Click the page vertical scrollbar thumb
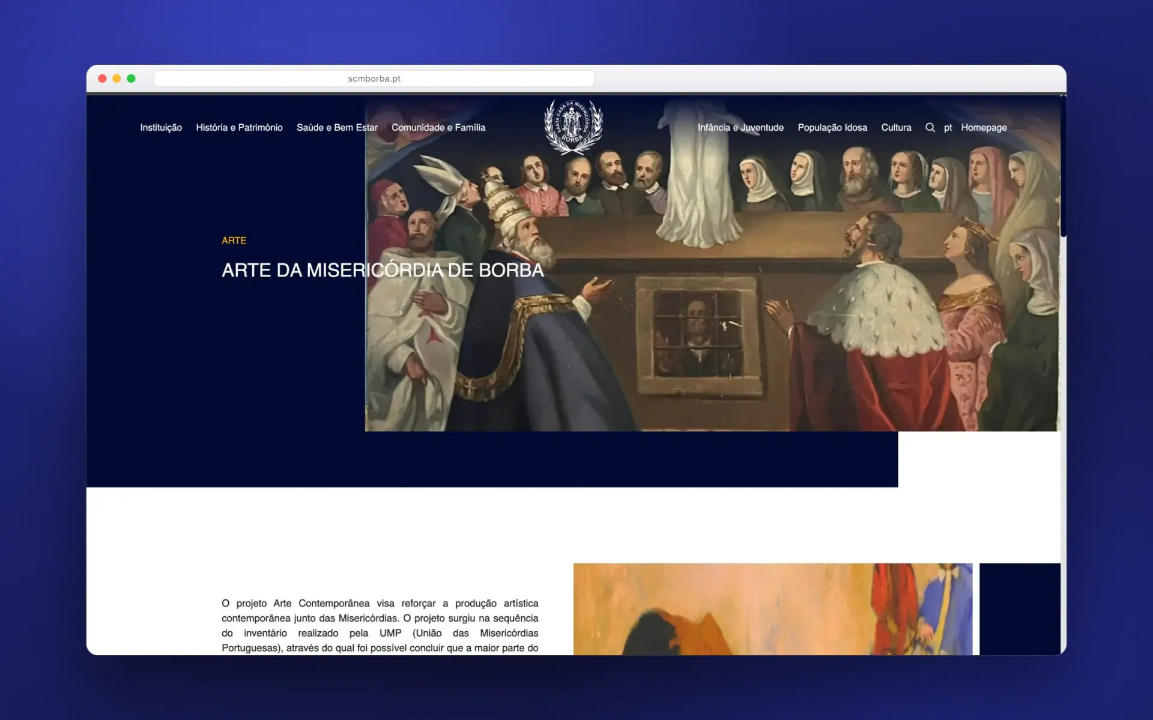Image resolution: width=1153 pixels, height=720 pixels. pos(1063,166)
